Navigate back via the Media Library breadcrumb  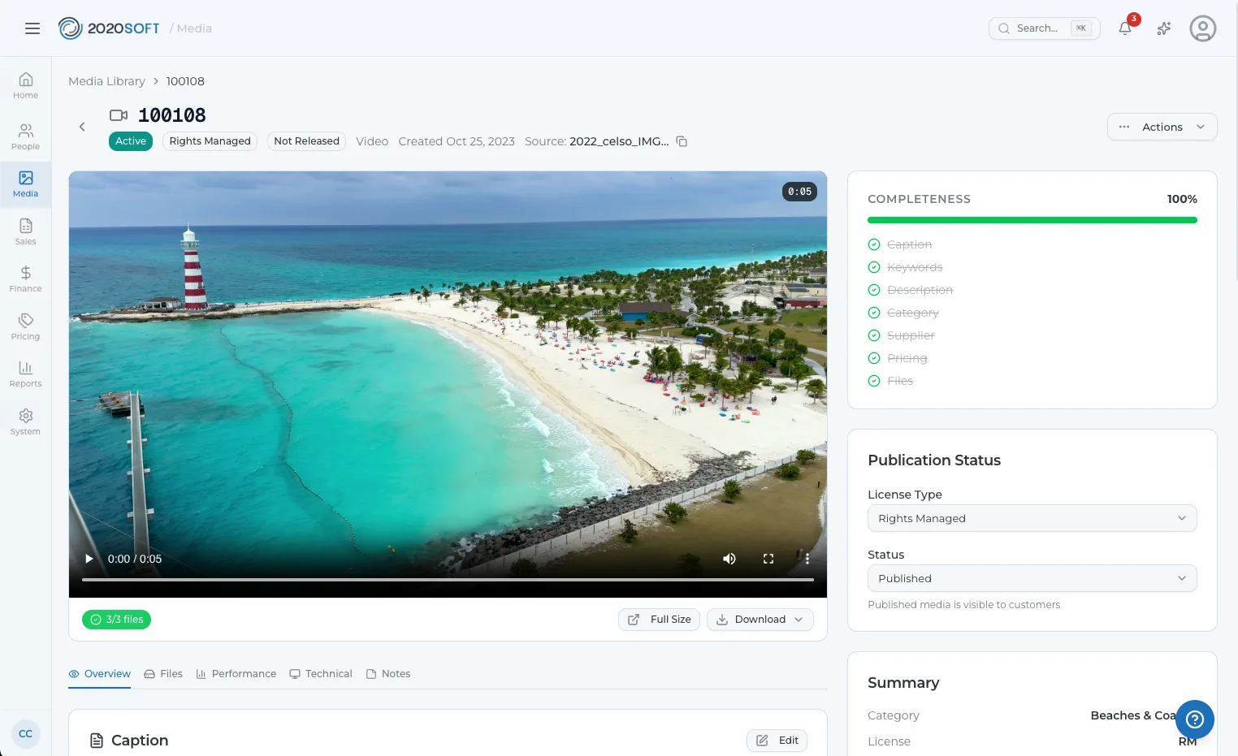pos(106,81)
